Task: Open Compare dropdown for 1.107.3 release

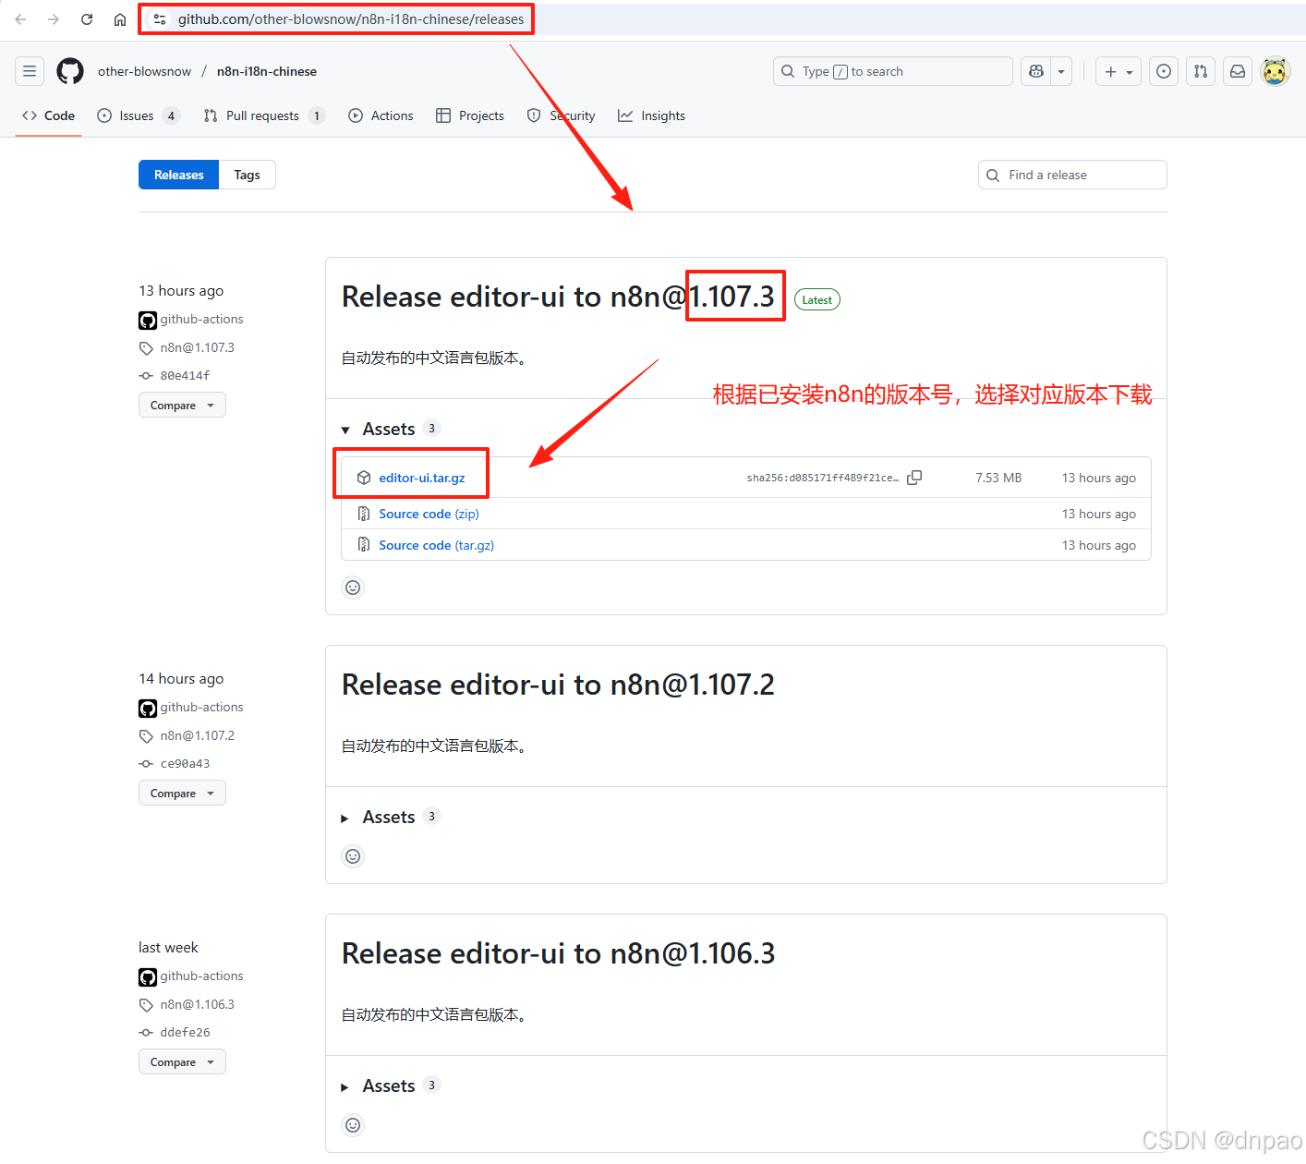Action: pyautogui.click(x=182, y=405)
